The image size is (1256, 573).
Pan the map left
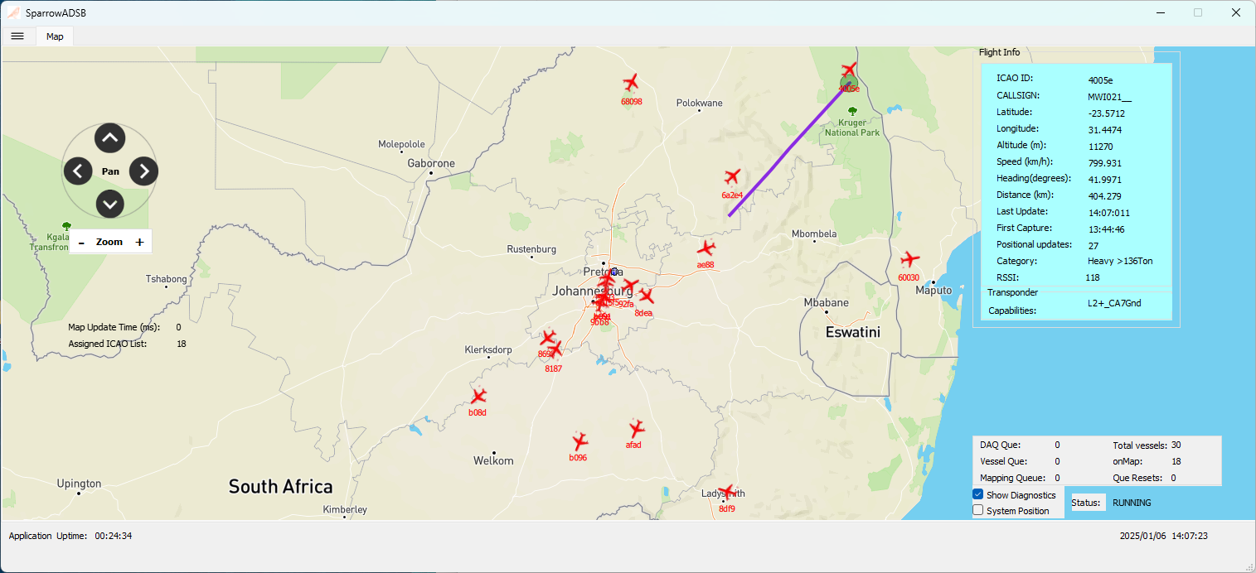click(78, 171)
